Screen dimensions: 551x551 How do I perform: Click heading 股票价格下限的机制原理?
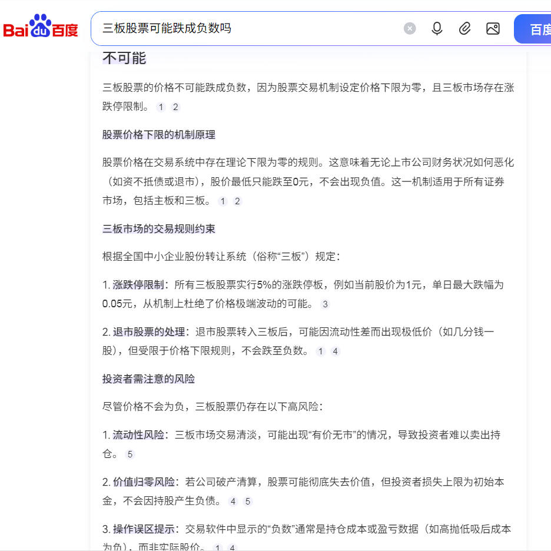tap(158, 135)
